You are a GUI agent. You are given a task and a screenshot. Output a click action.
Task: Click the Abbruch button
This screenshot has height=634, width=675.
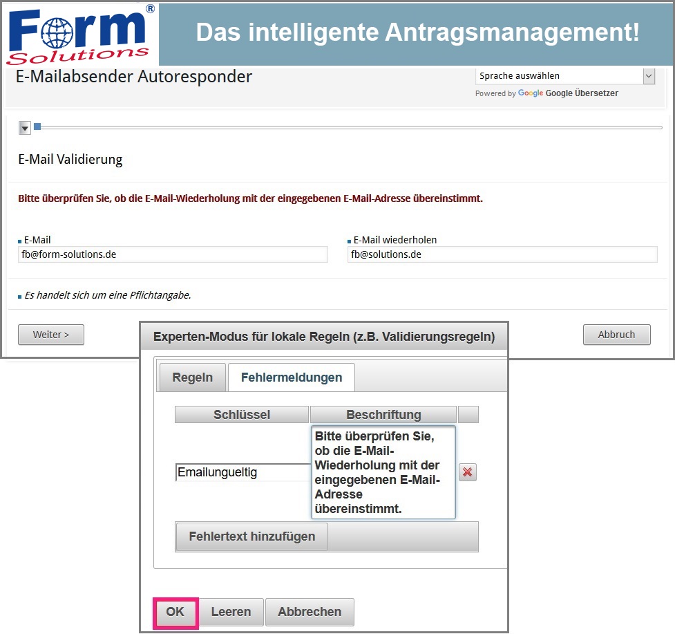[x=616, y=335]
